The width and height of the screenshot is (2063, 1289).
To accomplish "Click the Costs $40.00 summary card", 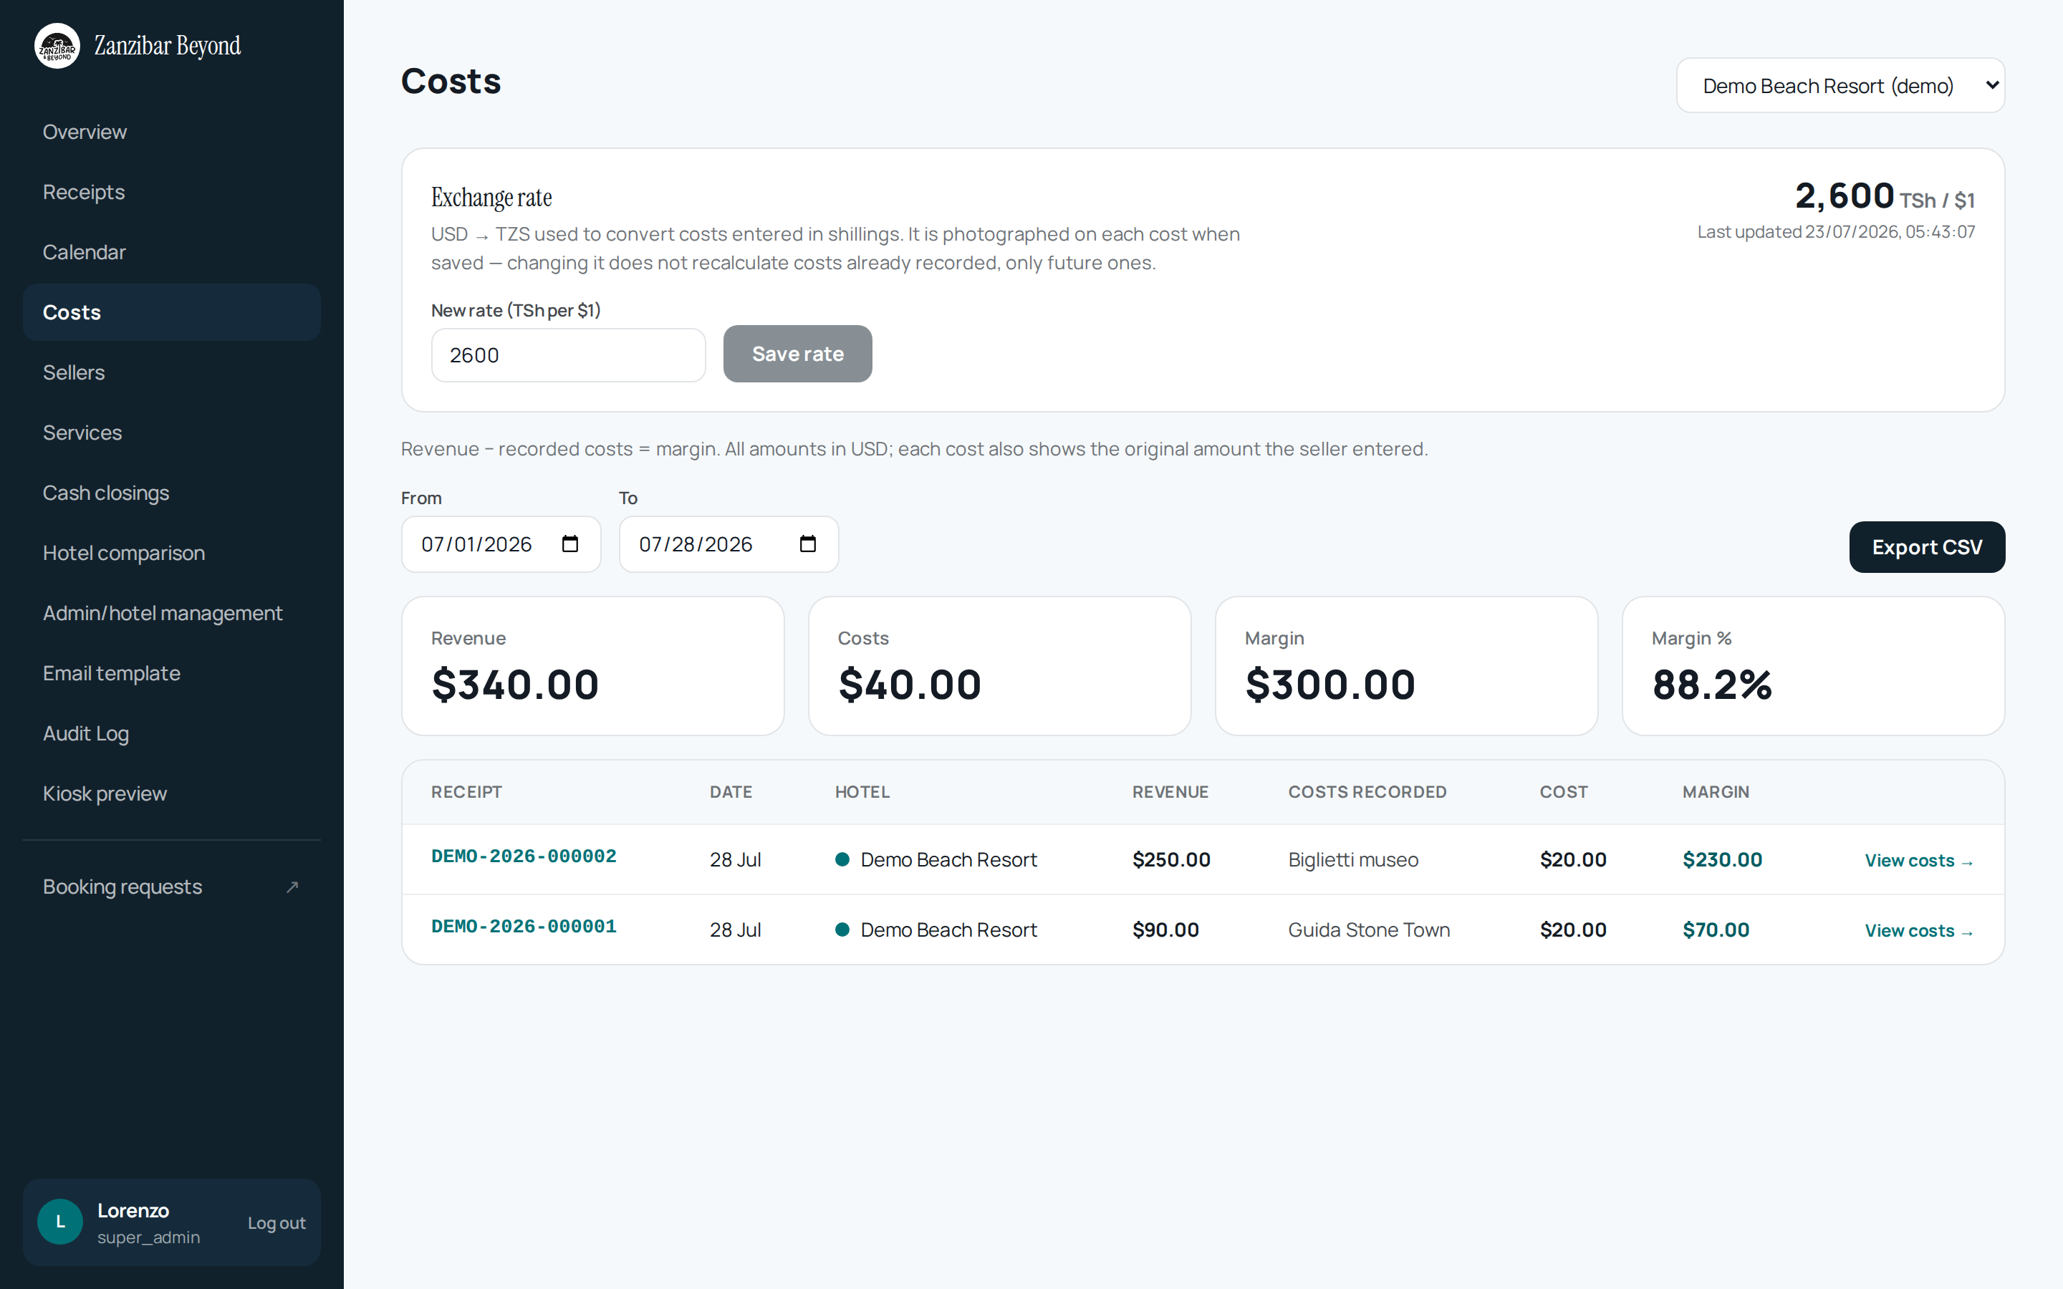I will pos(999,666).
